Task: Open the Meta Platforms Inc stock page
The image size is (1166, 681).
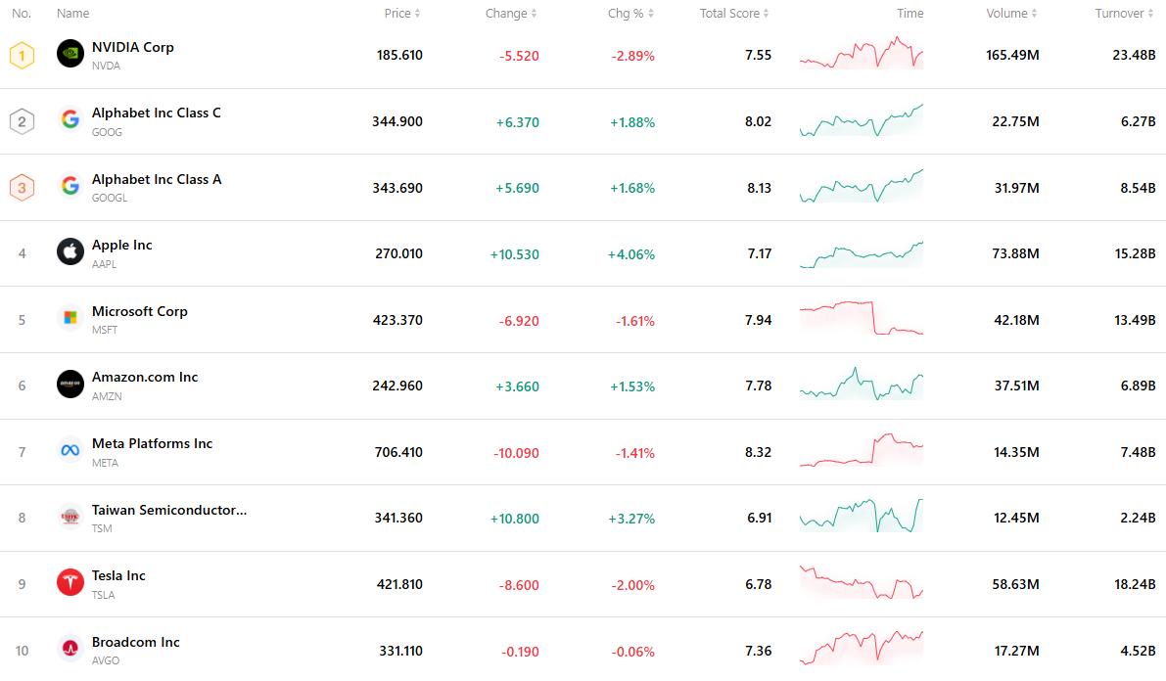Action: [x=152, y=443]
